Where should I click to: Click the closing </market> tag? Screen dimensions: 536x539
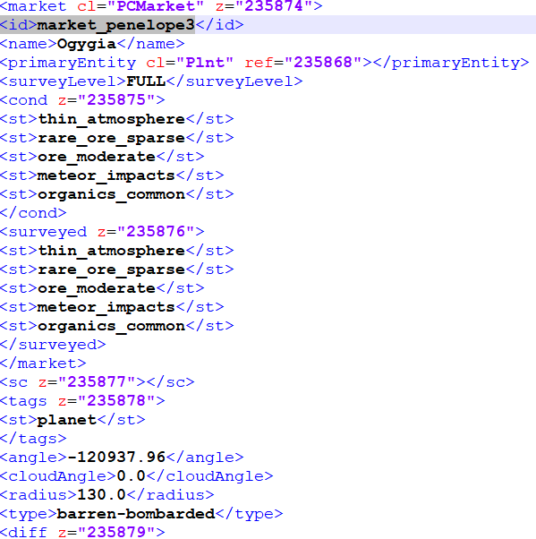point(43,364)
